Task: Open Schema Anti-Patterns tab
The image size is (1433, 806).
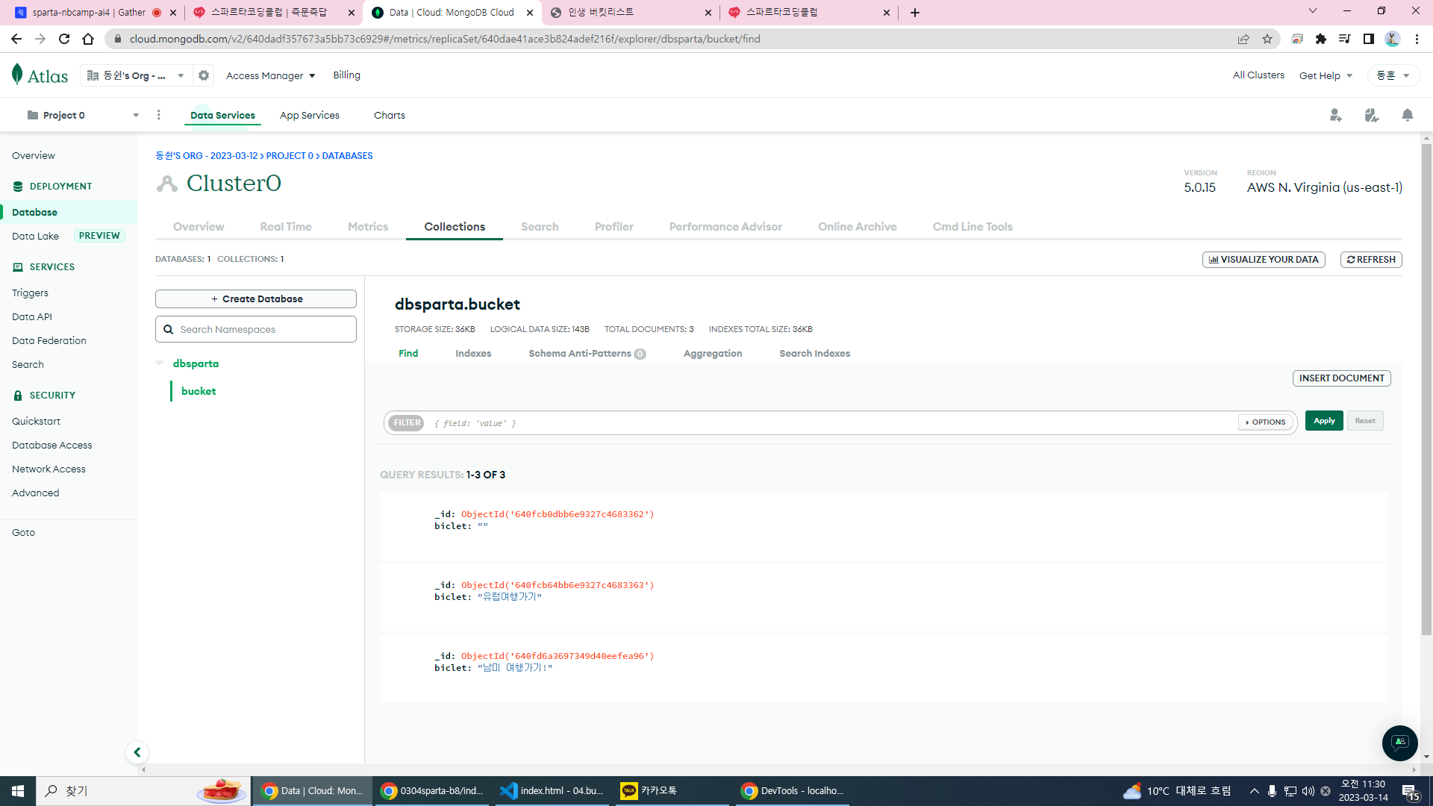Action: (x=587, y=354)
